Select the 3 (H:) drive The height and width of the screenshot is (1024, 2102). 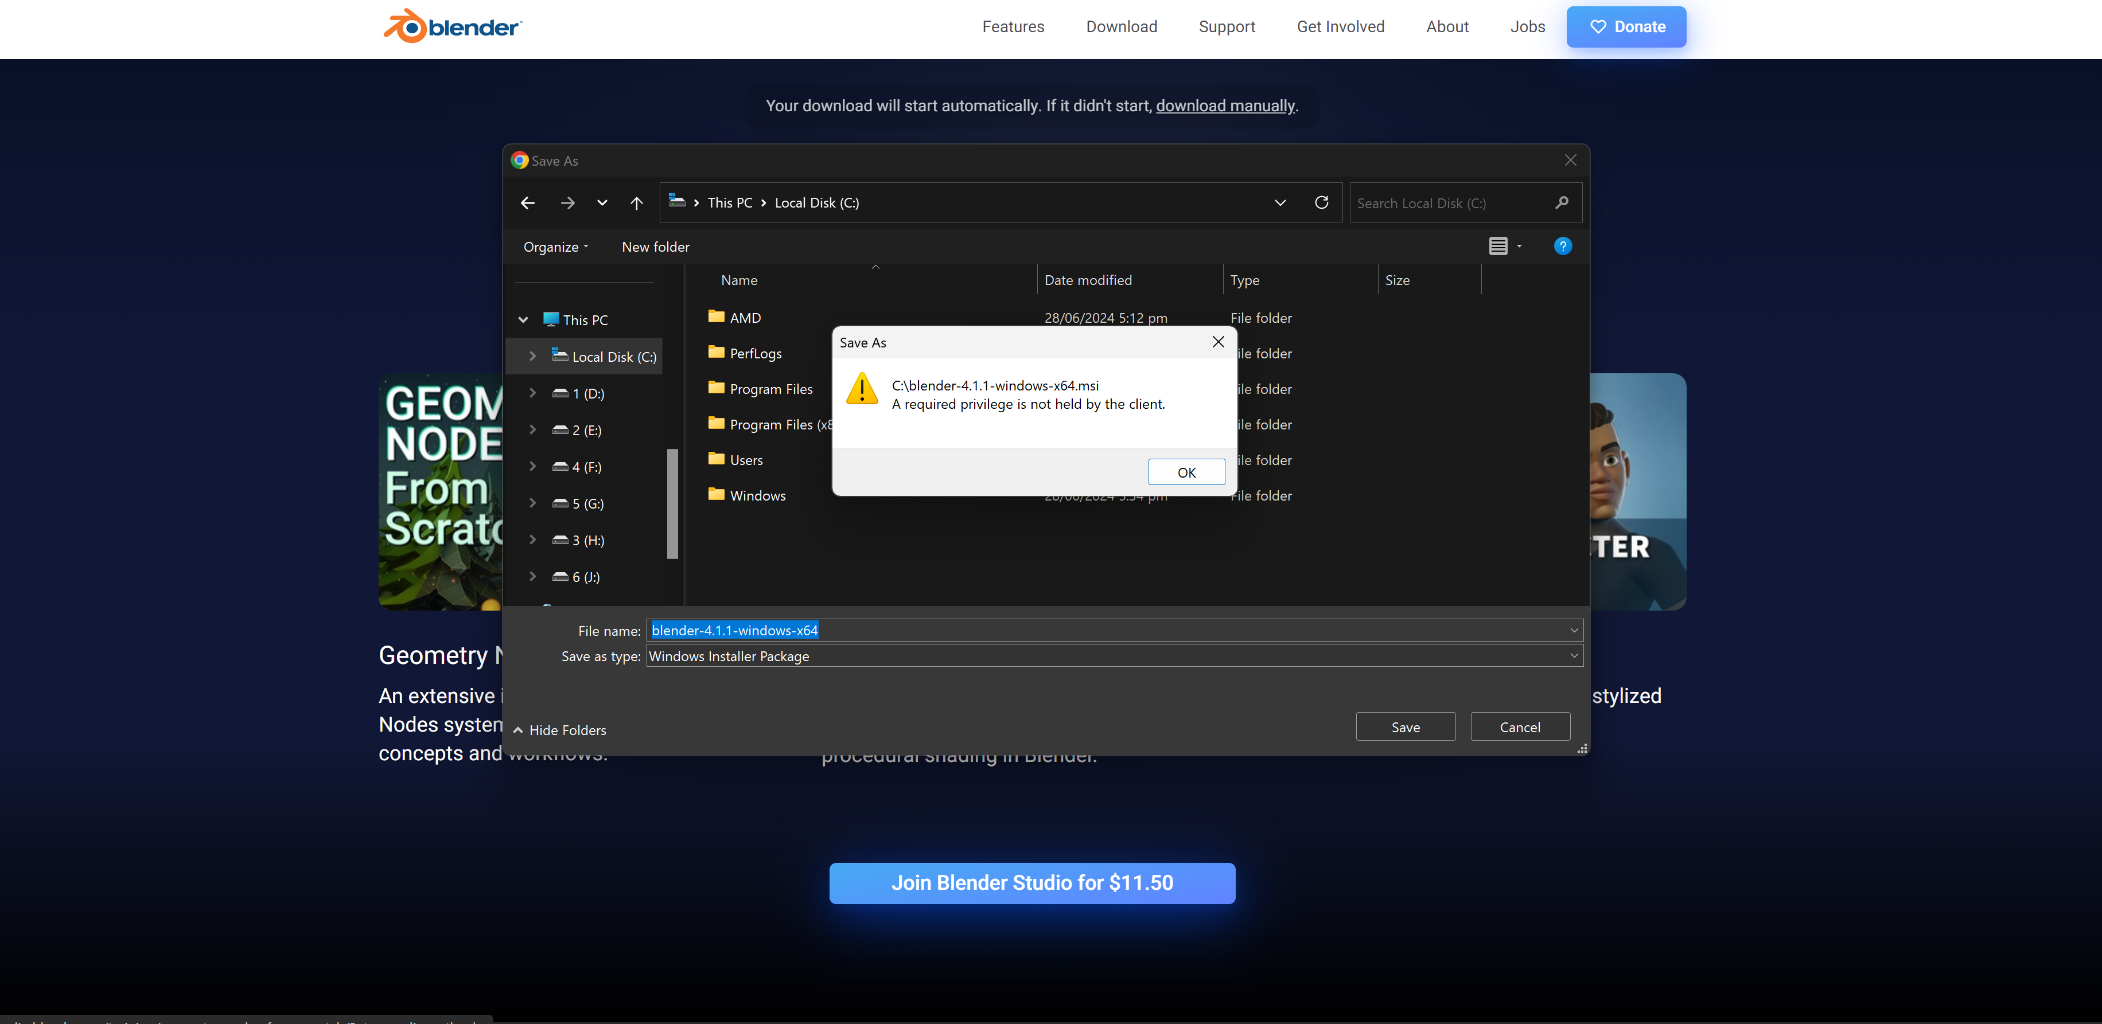tap(578, 541)
